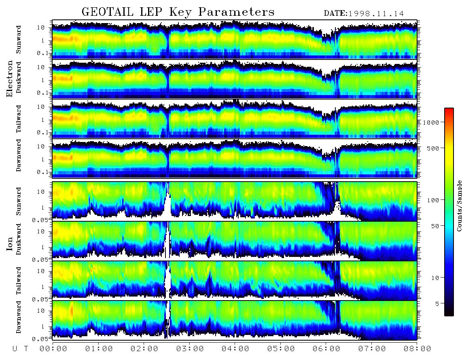462x356 pixels.
Task: Click the "0.1" tick of Electron Sunward panel
Action: click(x=42, y=53)
